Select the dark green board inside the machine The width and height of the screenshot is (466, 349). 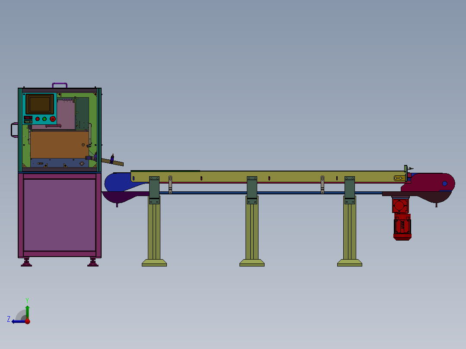82,113
